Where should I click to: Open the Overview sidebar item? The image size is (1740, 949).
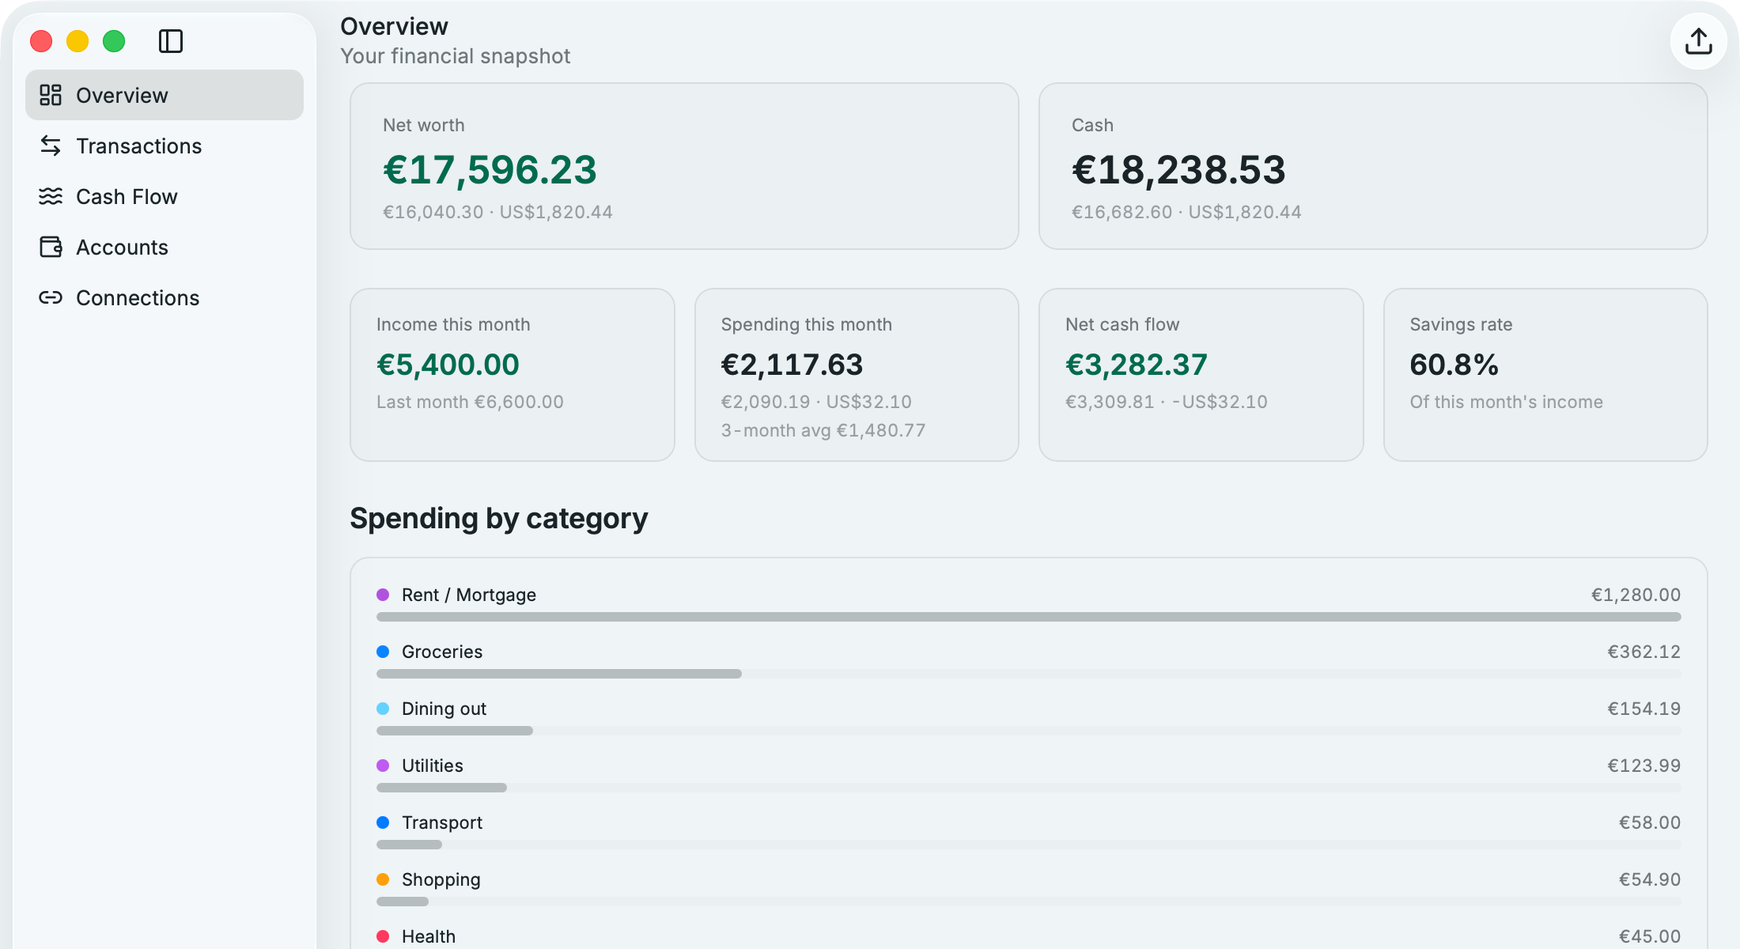[165, 95]
